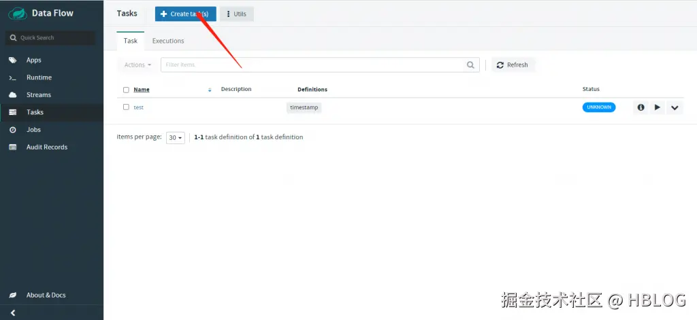Collapse the sidebar with the chevron
The image size is (697, 320).
point(13,313)
